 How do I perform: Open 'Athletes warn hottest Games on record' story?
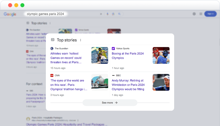click(66, 58)
